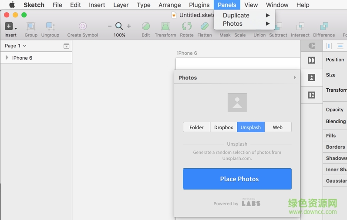Toggle the pages list collapse button

click(x=66, y=46)
